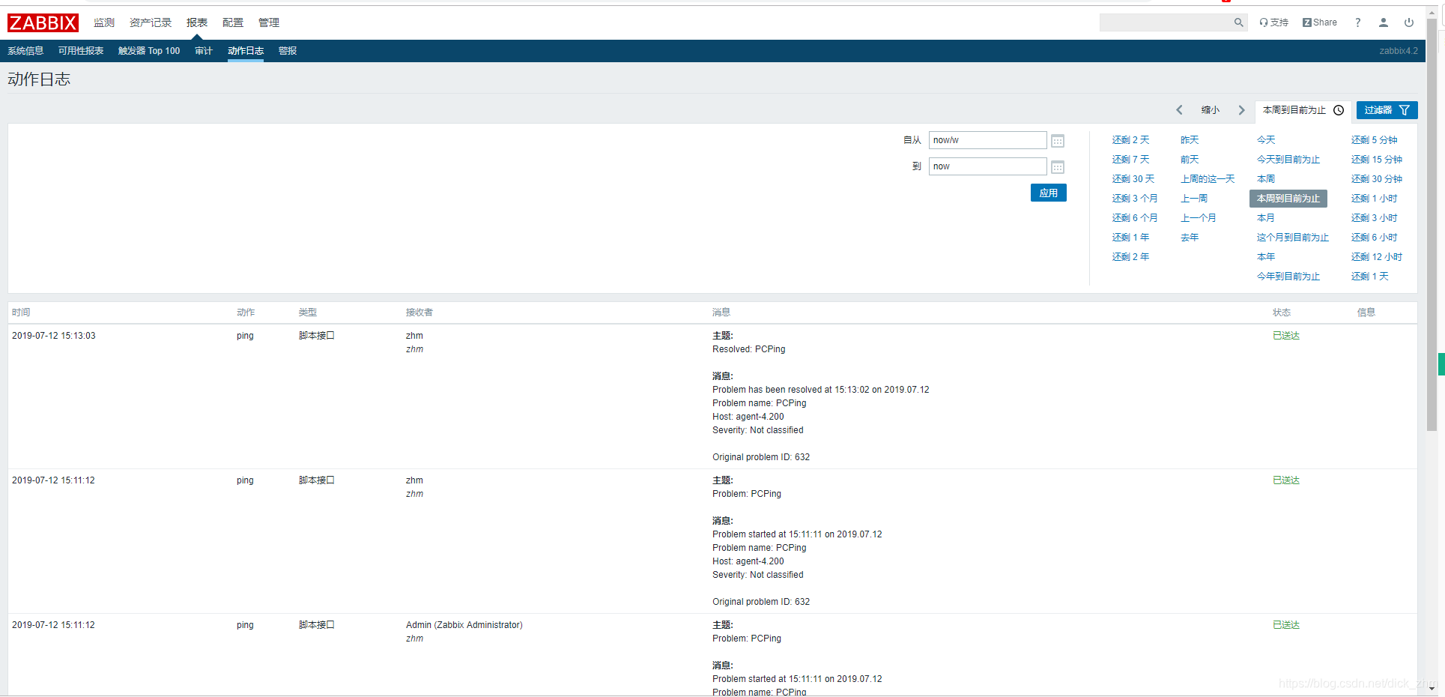The width and height of the screenshot is (1445, 697).
Task: Click the top search input field
Action: pos(1166,22)
